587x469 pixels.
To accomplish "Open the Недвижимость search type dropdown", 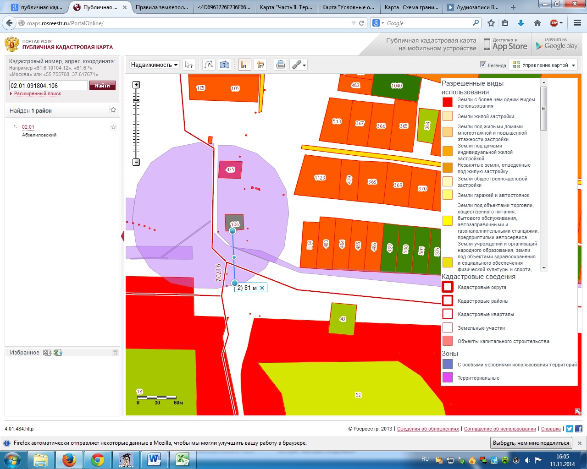I will coord(154,65).
